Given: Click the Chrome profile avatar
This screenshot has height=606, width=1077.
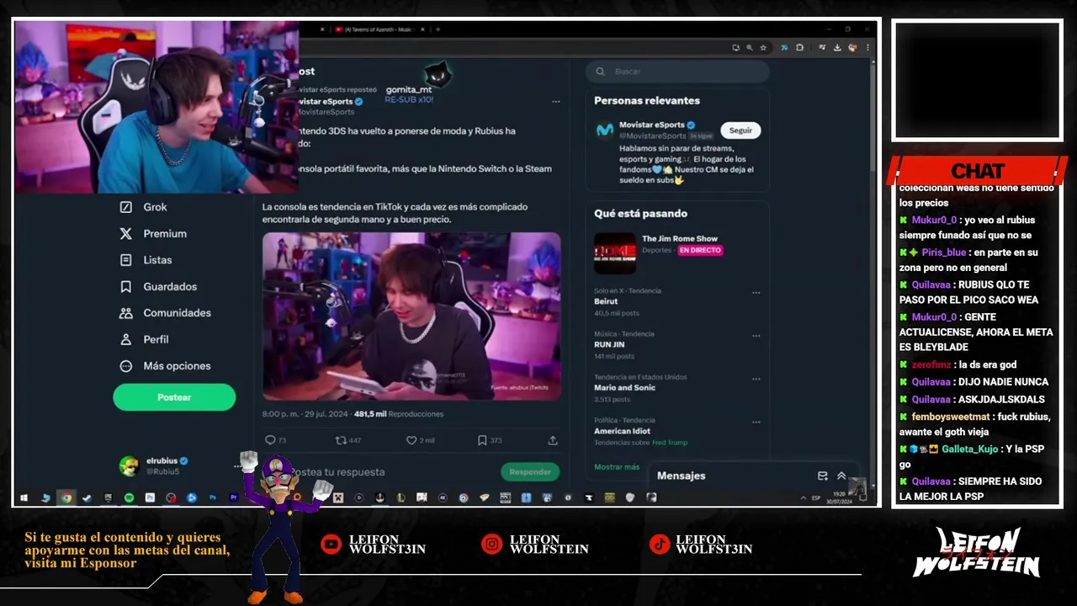Looking at the screenshot, I should (x=852, y=48).
